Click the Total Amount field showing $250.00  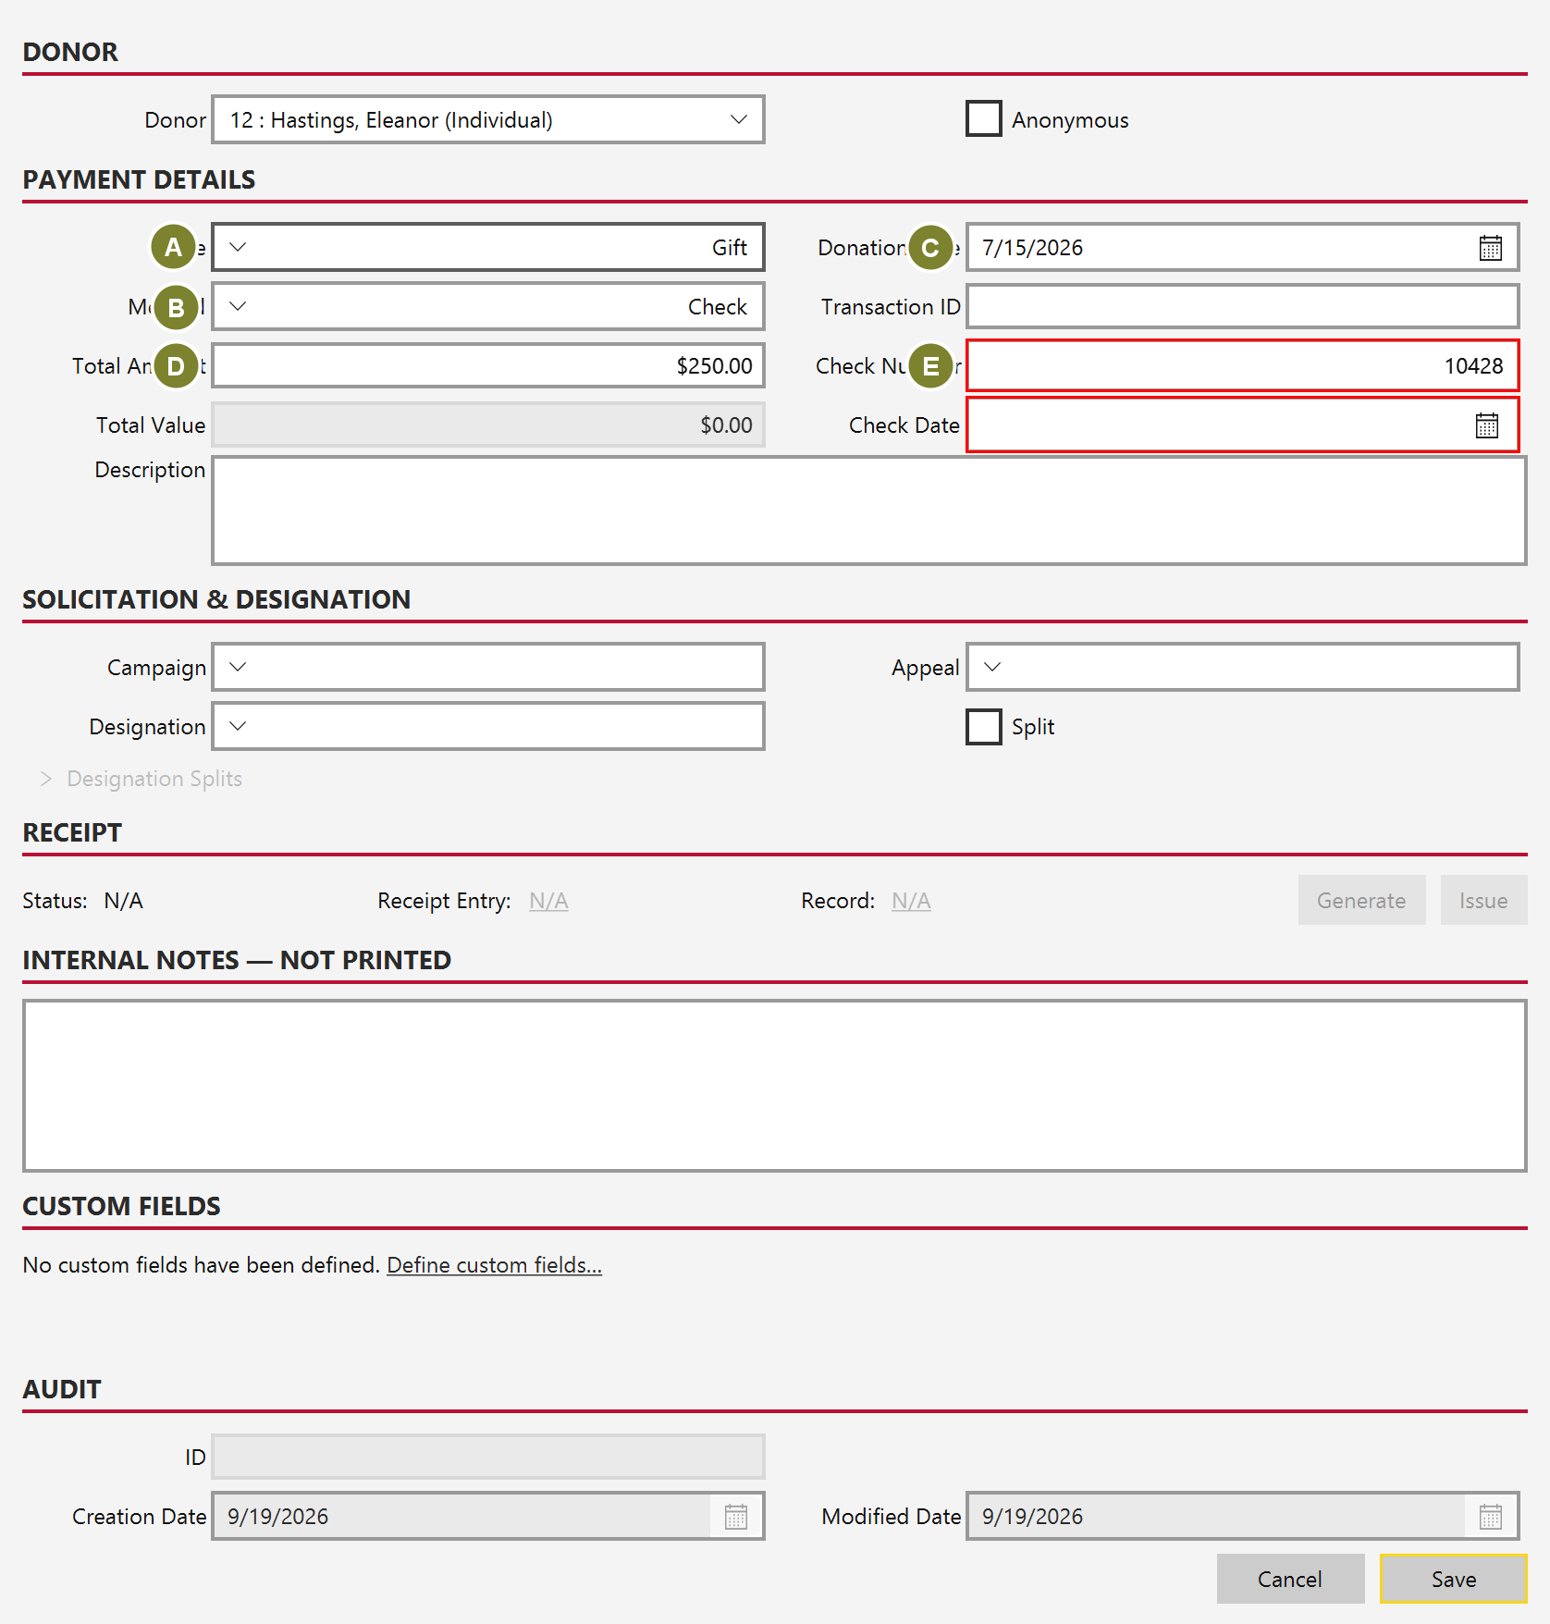point(488,366)
